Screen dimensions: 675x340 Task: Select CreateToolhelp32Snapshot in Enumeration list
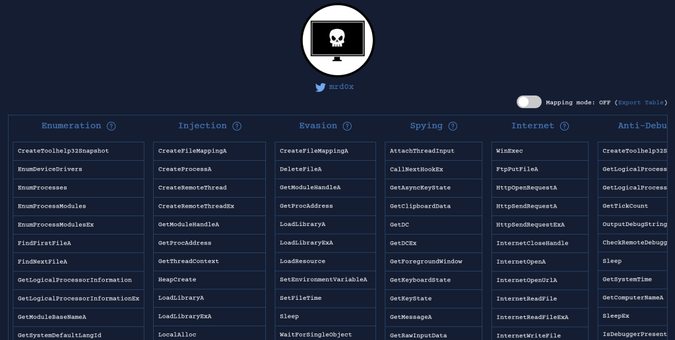click(63, 151)
